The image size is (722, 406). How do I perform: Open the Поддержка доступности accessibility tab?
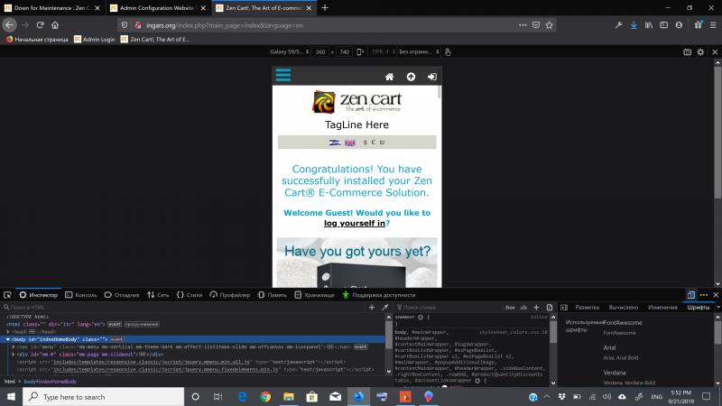click(379, 295)
